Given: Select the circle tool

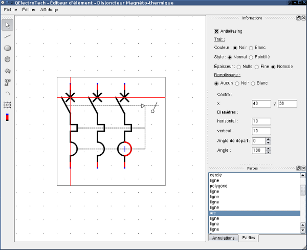Looking at the screenshot, I should tap(8, 59).
